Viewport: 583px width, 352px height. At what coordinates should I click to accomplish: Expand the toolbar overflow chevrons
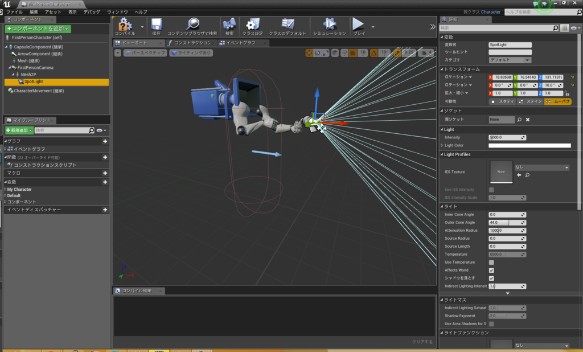click(x=433, y=27)
